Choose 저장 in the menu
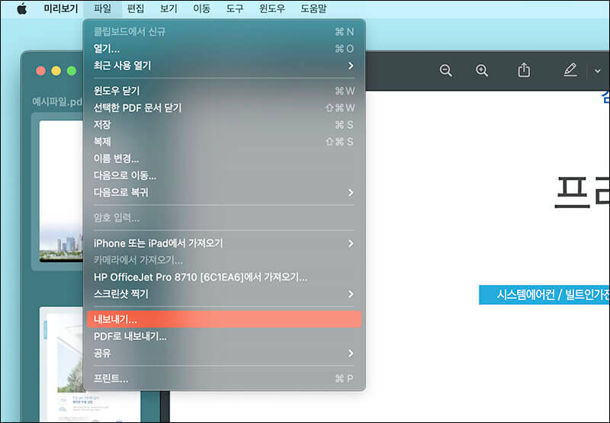Viewport: 610px width, 423px height. coord(223,125)
